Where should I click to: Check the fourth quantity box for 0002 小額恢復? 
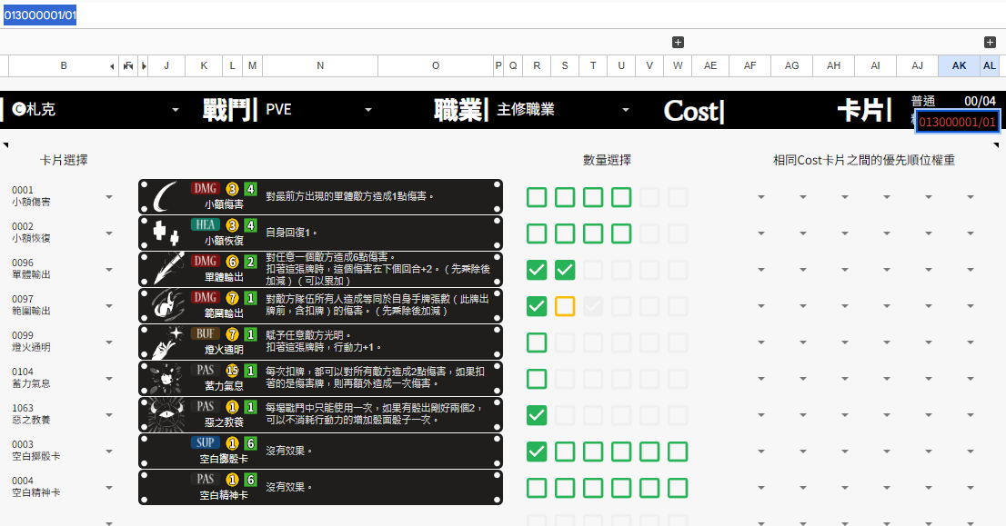621,233
